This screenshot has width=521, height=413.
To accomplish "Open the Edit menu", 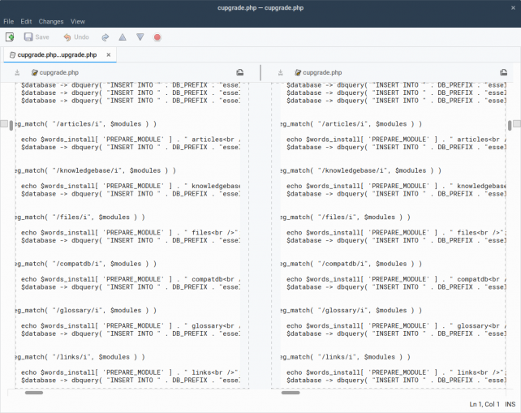I will point(26,21).
